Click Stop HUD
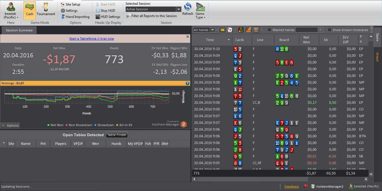Viewport: 382px width, 191px height. [105, 11]
